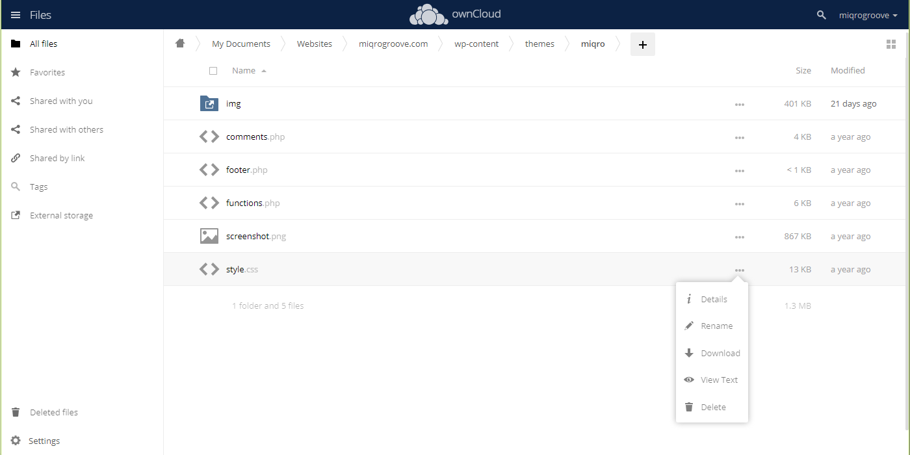Open All files in sidebar

[x=81, y=44]
